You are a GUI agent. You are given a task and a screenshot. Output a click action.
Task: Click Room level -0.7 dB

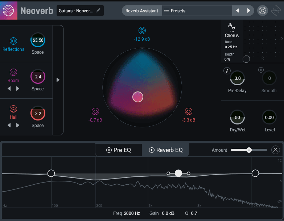[x=95, y=120]
